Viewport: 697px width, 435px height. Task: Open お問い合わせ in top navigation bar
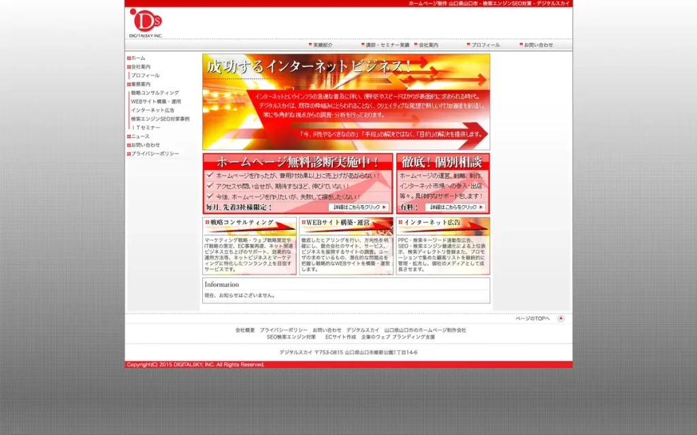[x=538, y=45]
